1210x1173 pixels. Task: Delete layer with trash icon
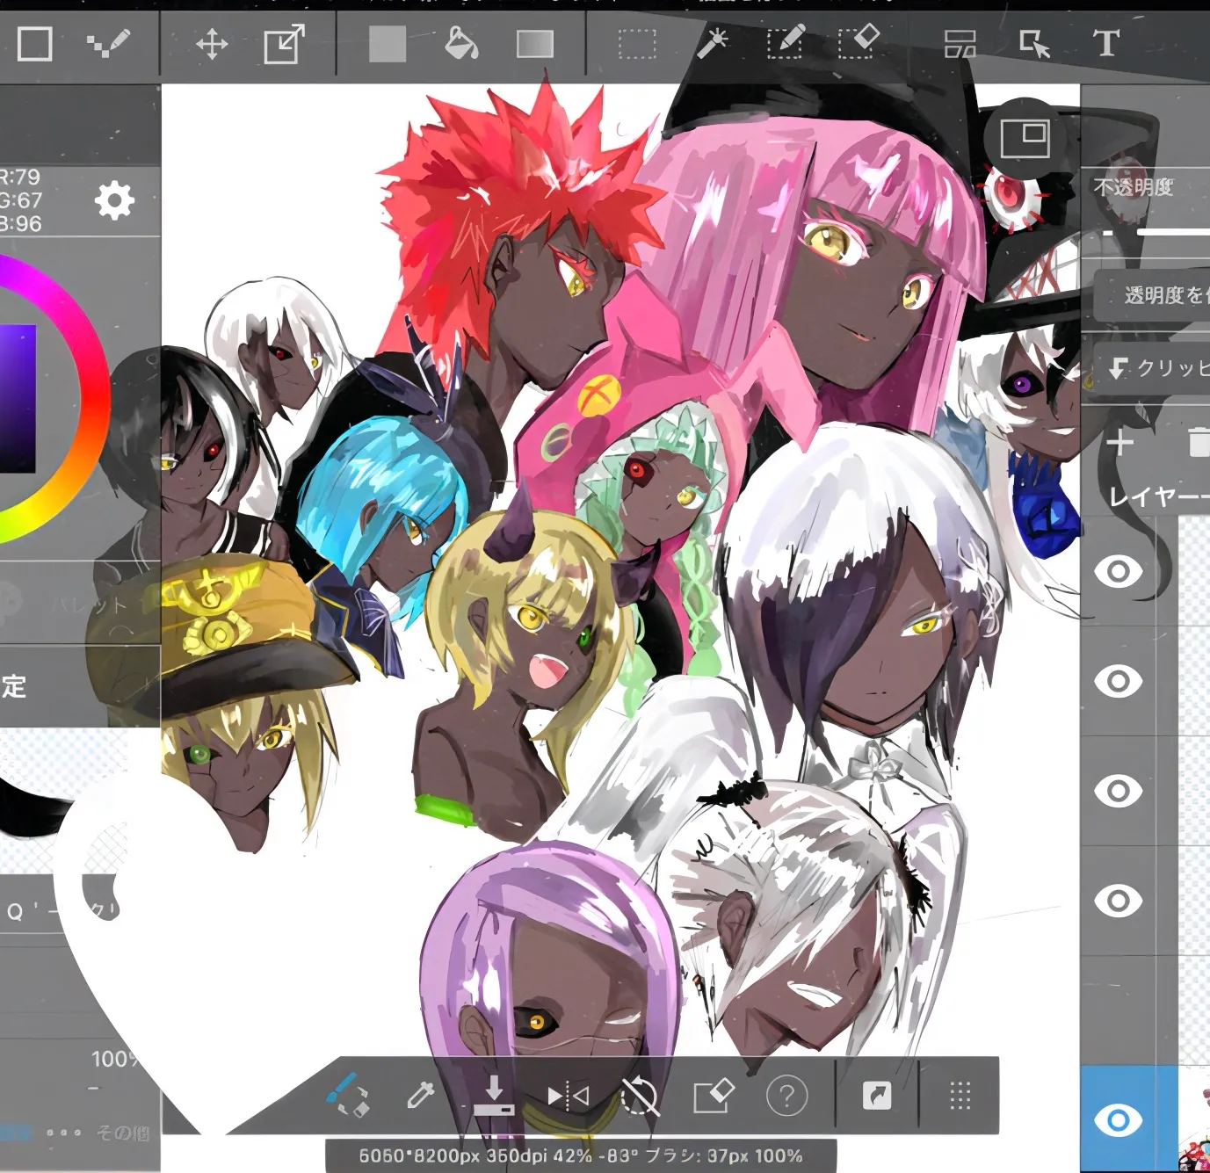point(1199,442)
